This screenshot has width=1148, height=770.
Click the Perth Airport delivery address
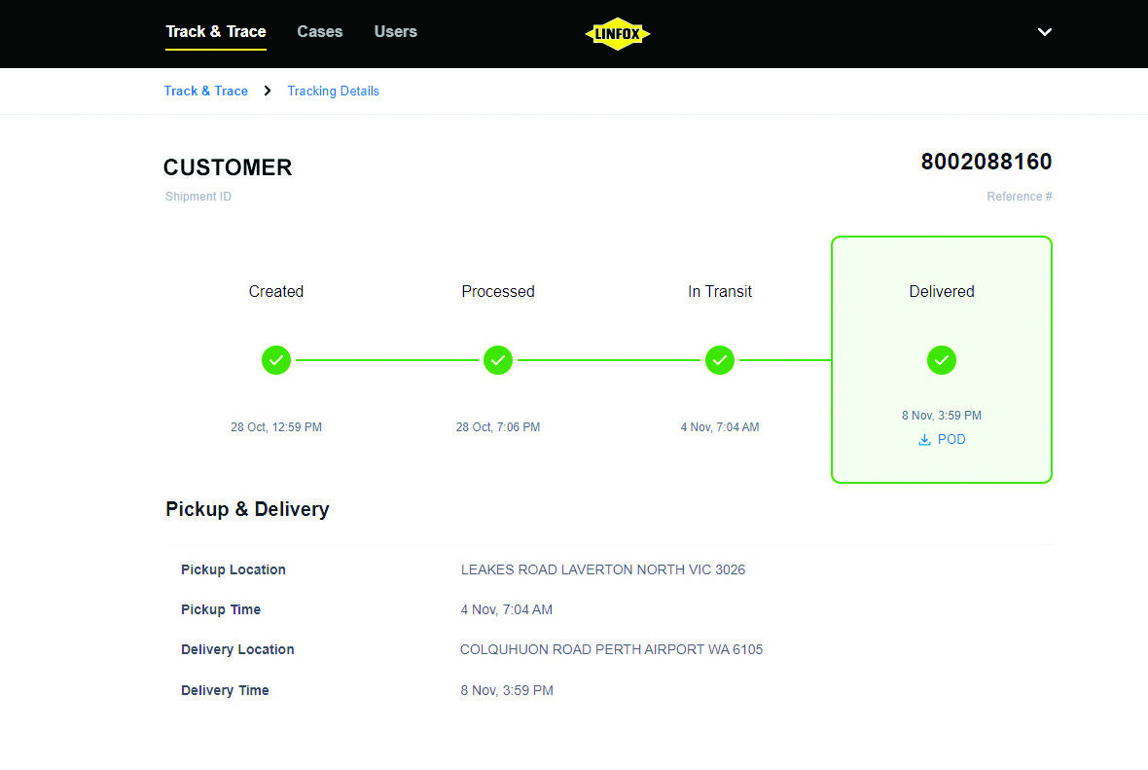[611, 650]
